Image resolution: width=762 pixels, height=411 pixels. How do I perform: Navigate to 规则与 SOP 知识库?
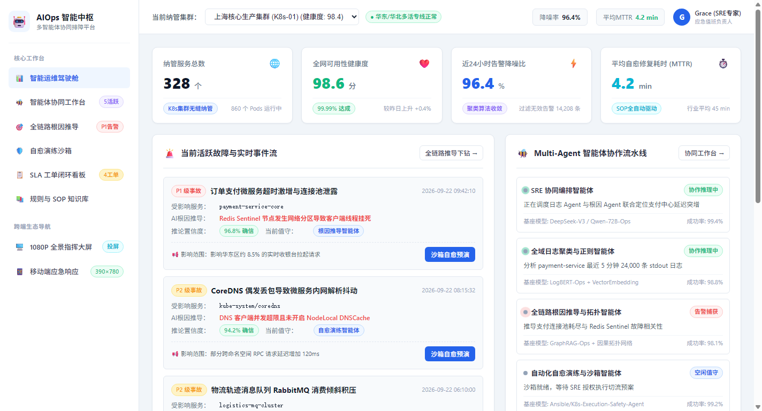coord(69,199)
